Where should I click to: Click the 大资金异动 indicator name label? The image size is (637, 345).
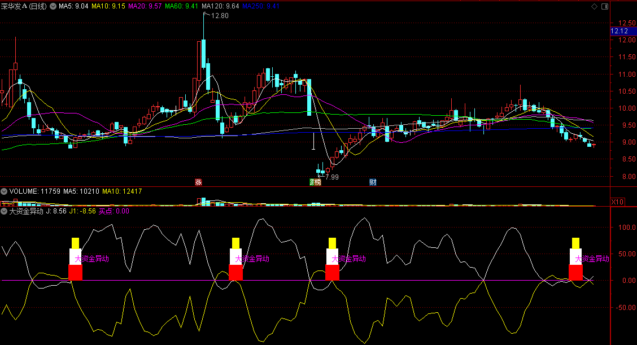tap(27, 211)
